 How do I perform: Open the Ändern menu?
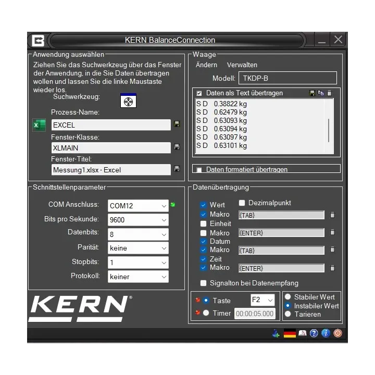point(206,65)
